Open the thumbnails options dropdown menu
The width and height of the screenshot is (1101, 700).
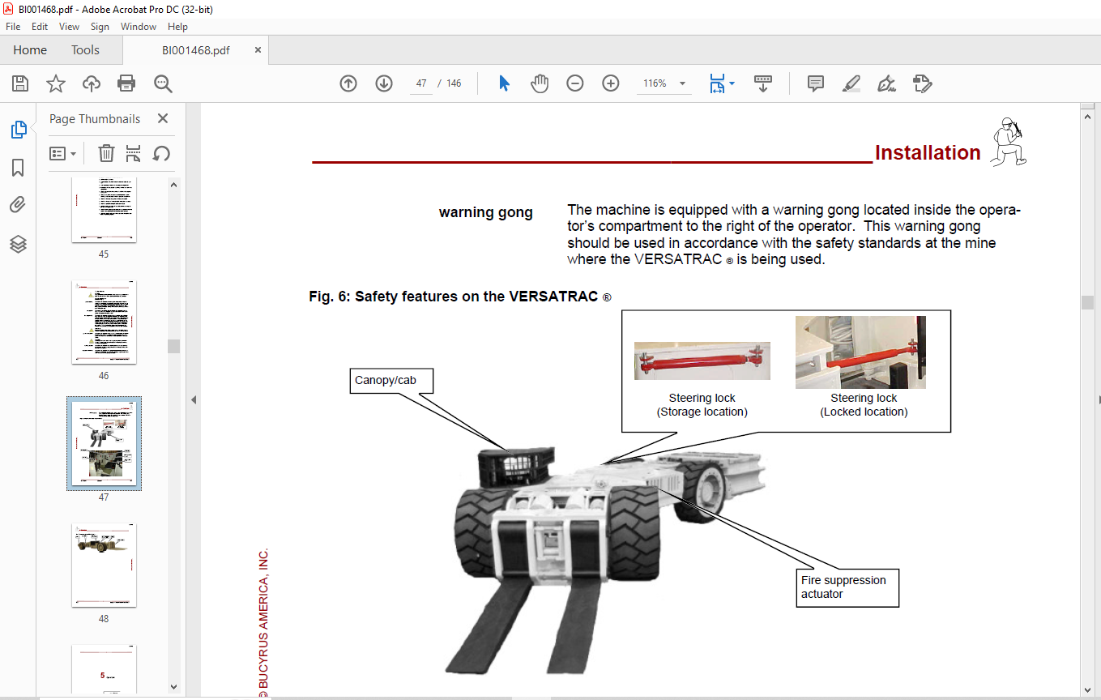coord(63,153)
